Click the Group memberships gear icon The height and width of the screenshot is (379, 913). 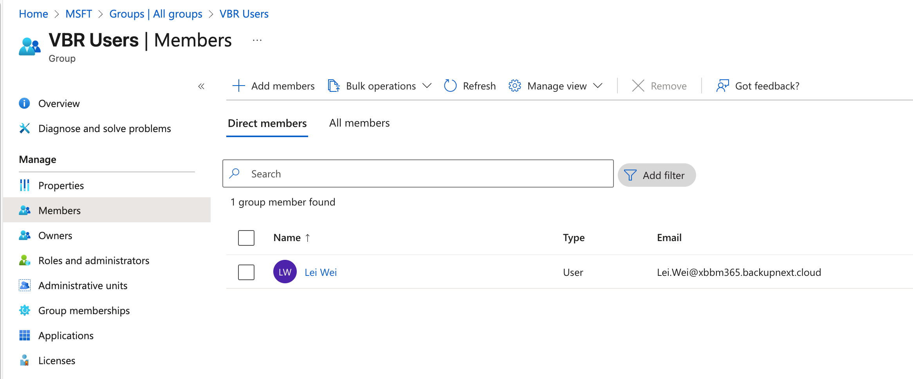click(25, 310)
